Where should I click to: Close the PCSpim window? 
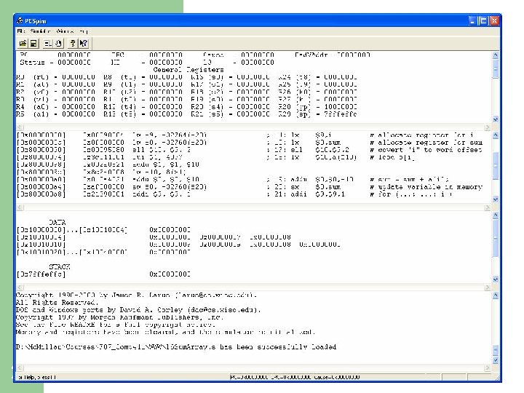pyautogui.click(x=494, y=21)
